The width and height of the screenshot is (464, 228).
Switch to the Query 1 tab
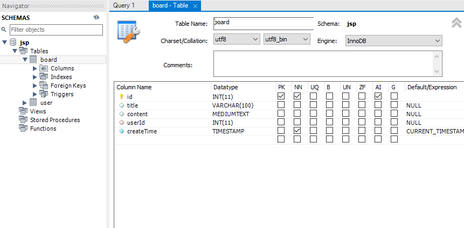[124, 5]
